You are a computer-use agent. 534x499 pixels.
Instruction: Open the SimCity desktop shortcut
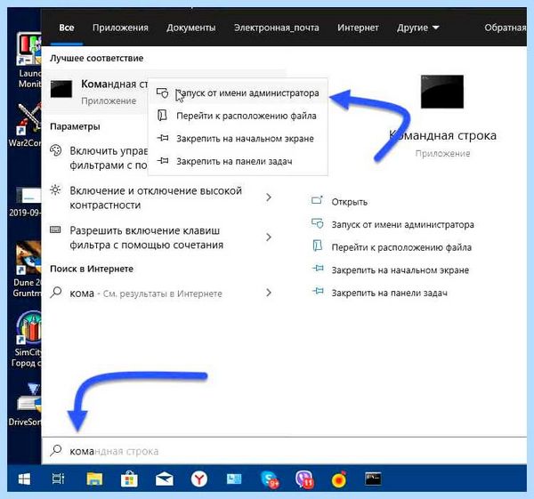28,340
